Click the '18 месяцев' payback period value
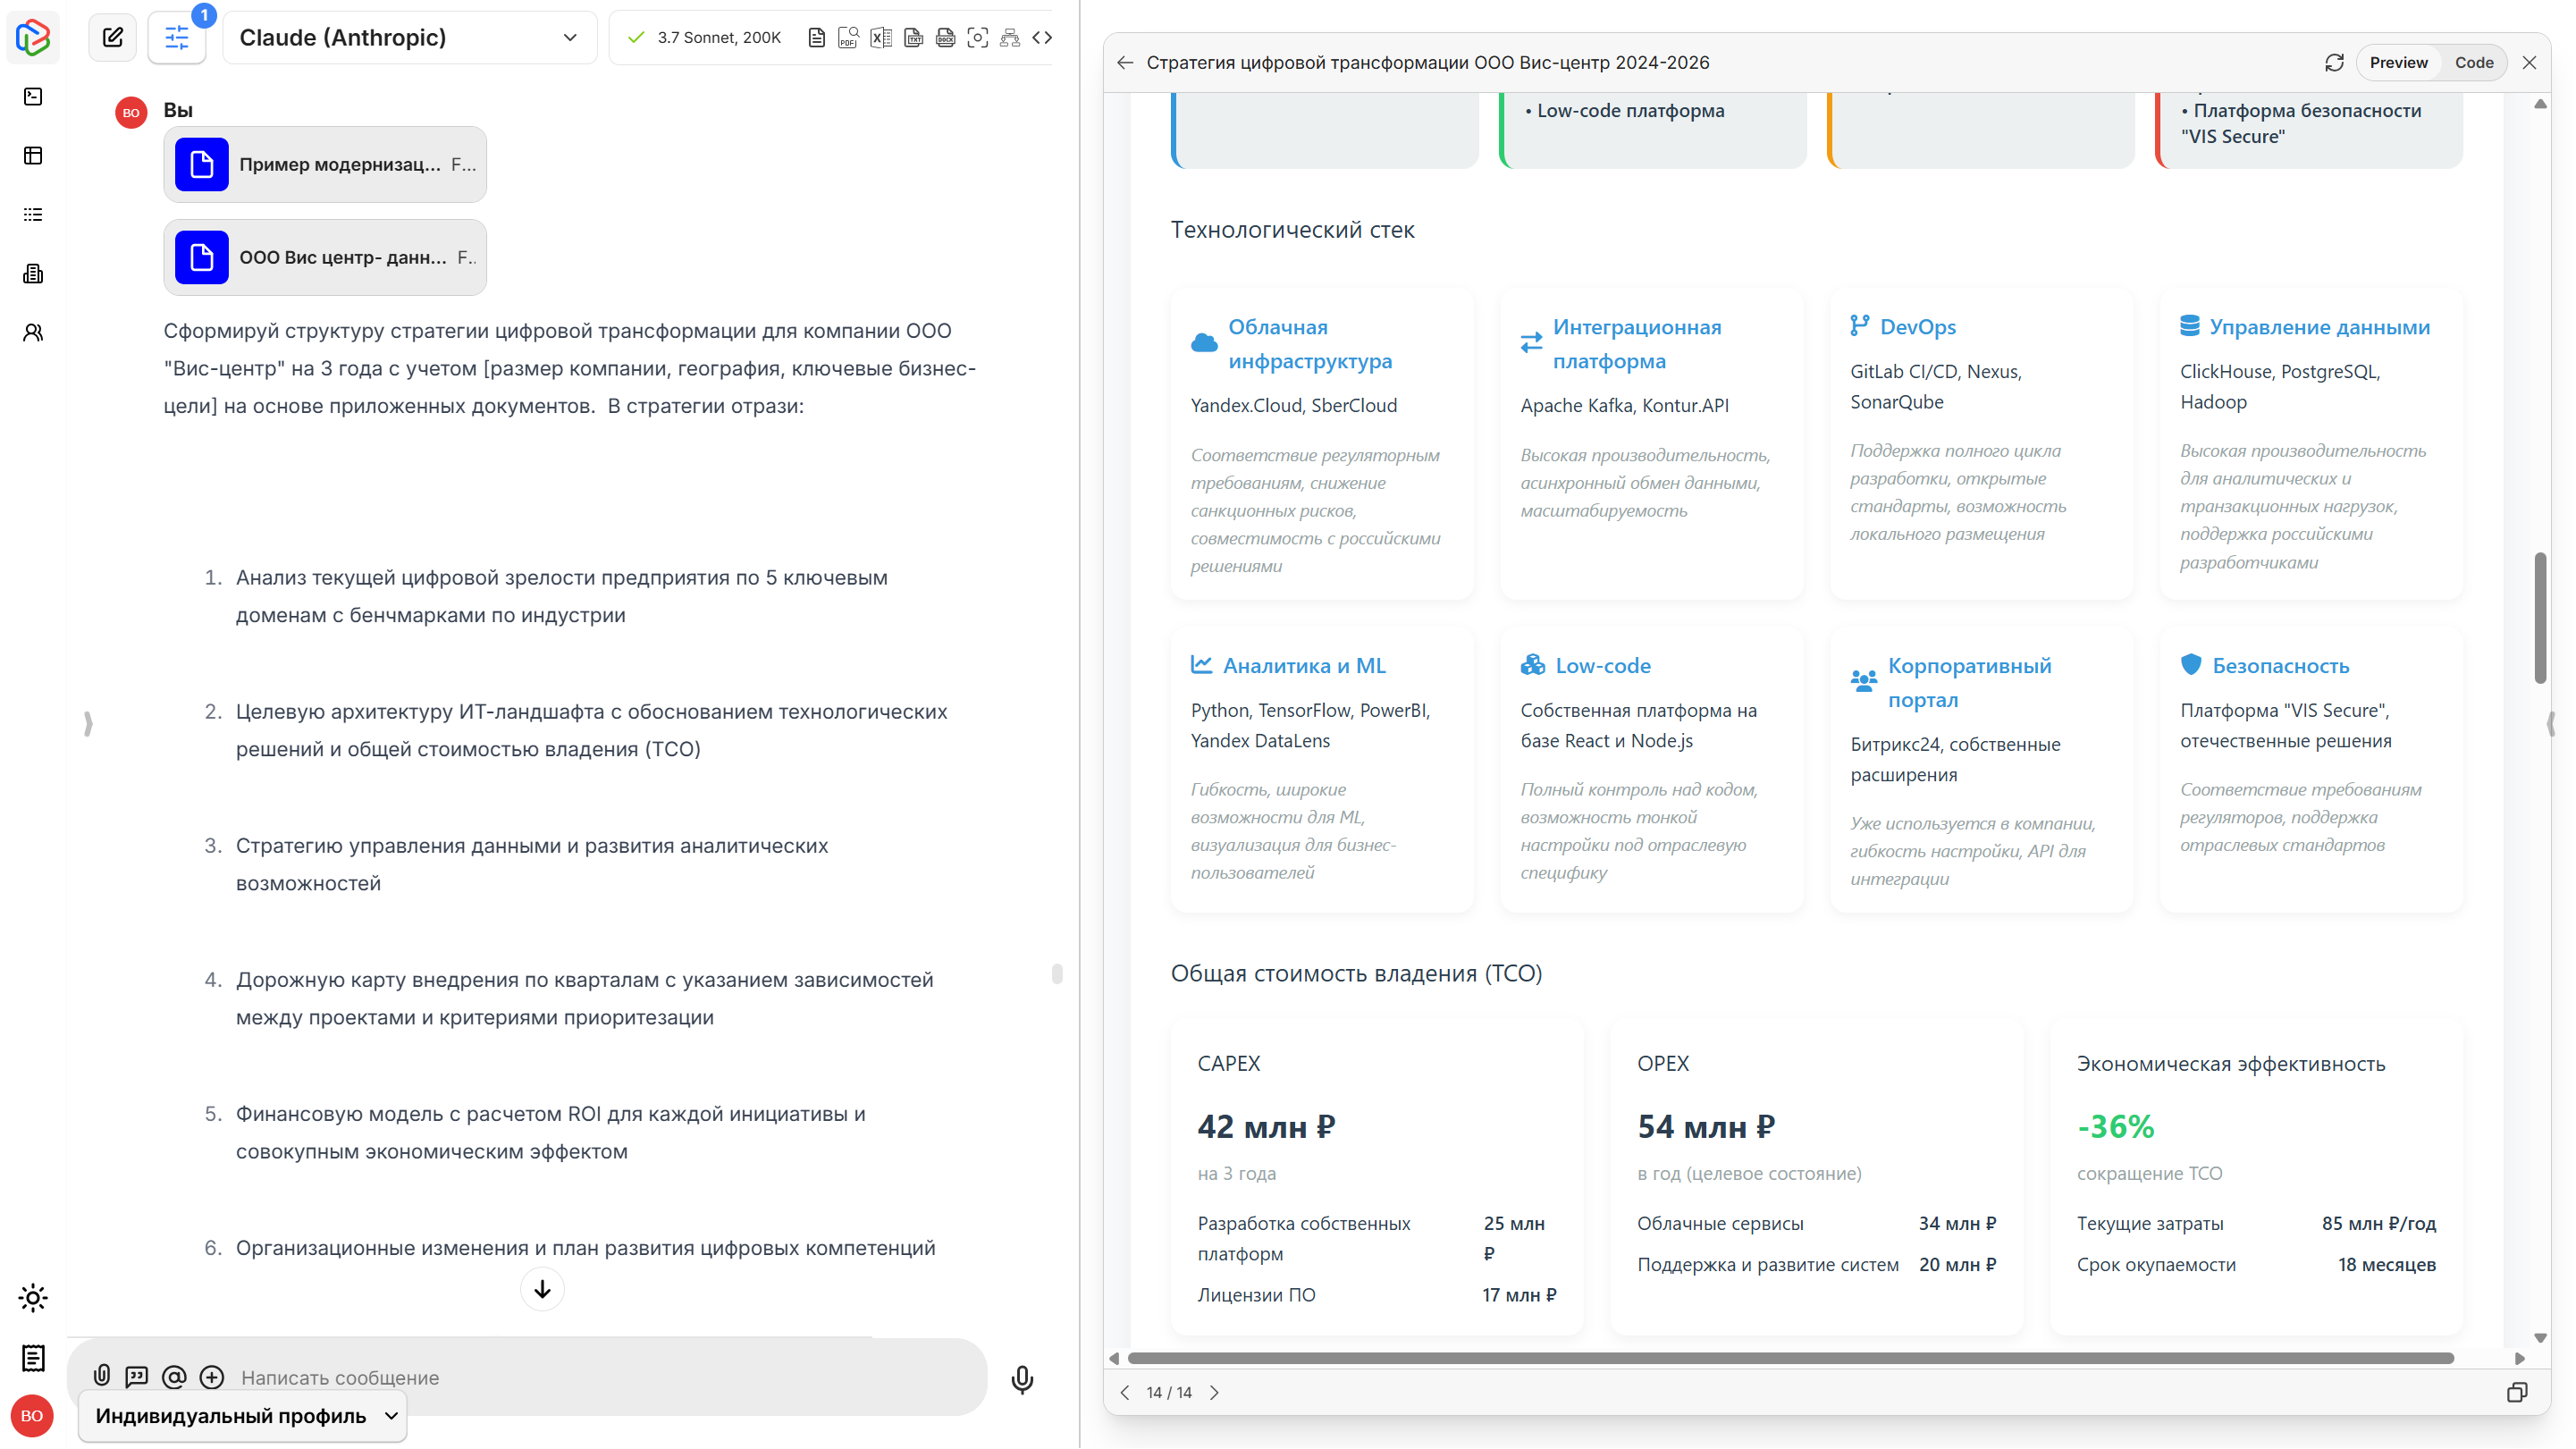This screenshot has height=1449, width=2576. (x=2386, y=1264)
